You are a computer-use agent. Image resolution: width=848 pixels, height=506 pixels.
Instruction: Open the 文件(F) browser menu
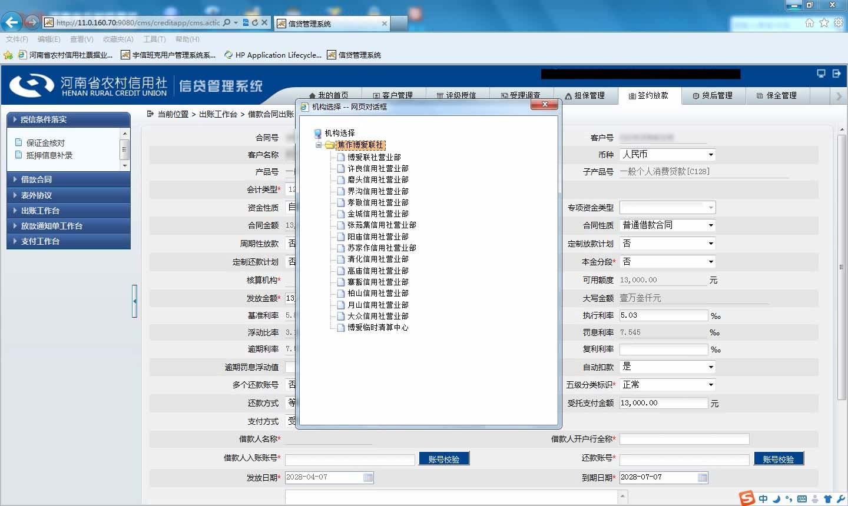pyautogui.click(x=17, y=39)
